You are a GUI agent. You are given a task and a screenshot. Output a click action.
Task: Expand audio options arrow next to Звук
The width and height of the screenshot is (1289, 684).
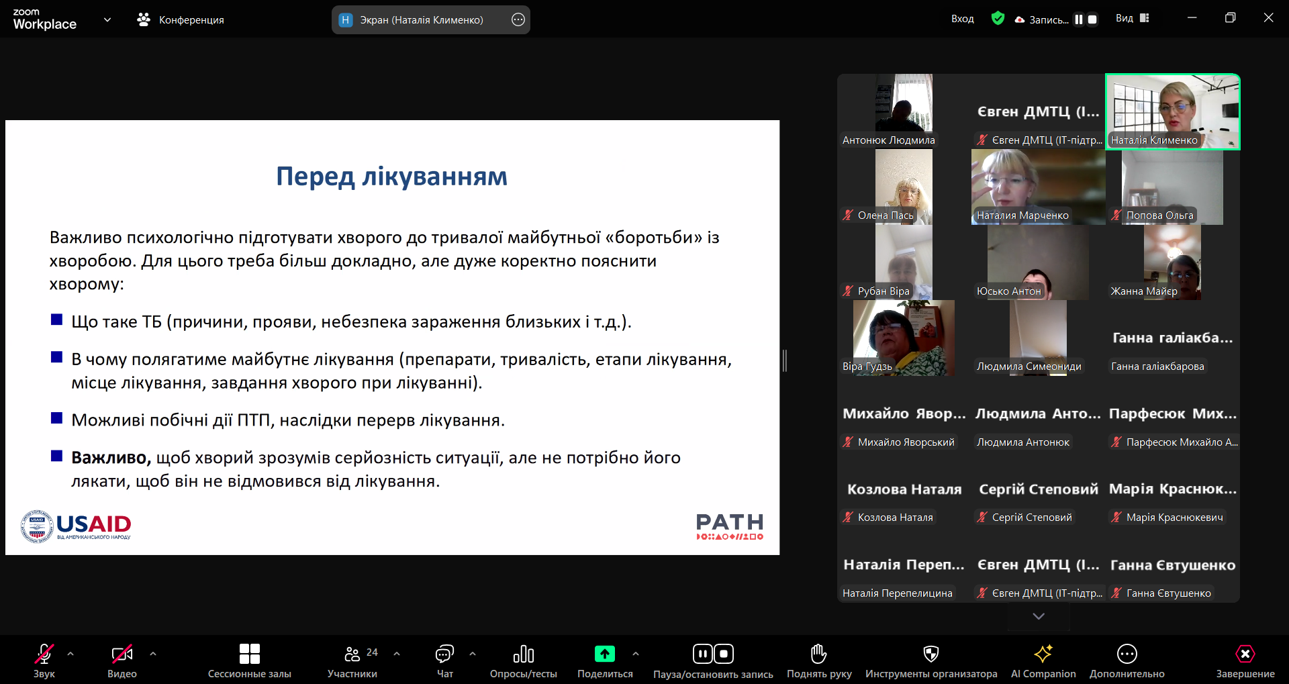70,653
